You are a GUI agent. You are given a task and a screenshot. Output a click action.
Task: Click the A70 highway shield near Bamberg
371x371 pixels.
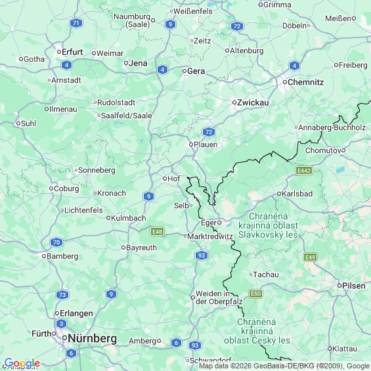tap(56, 242)
